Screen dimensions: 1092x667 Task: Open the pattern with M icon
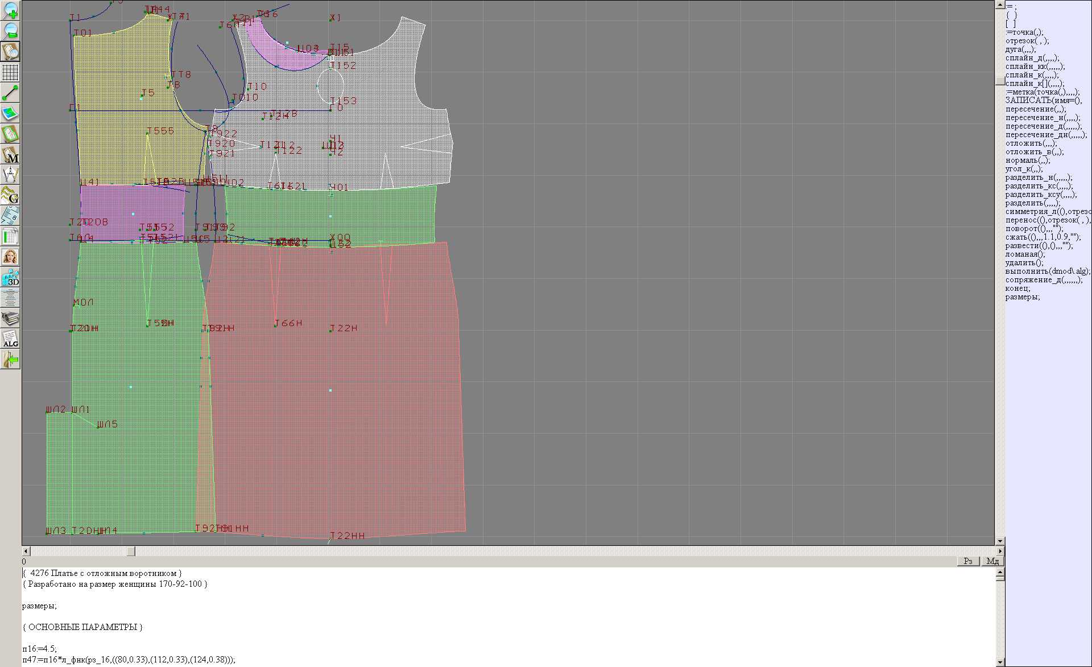10,155
